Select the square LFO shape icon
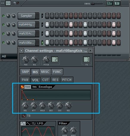130x136 pixels. click(x=34, y=124)
